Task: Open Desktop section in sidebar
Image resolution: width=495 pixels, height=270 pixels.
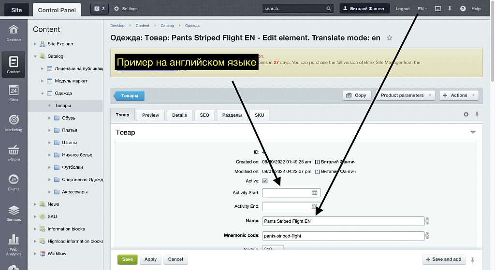Action: (14, 33)
